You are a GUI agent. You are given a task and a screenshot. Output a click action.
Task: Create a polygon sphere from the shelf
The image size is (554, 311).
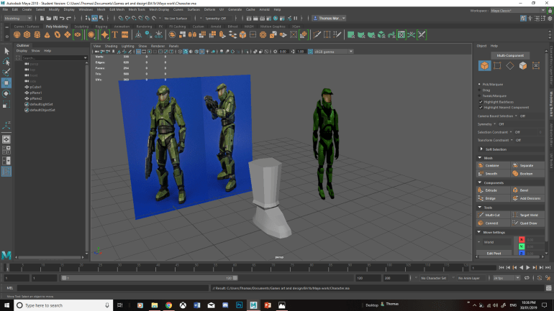pos(17,34)
